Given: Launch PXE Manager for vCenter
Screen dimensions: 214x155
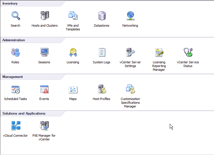Looking at the screenshot, I should [x=44, y=125].
